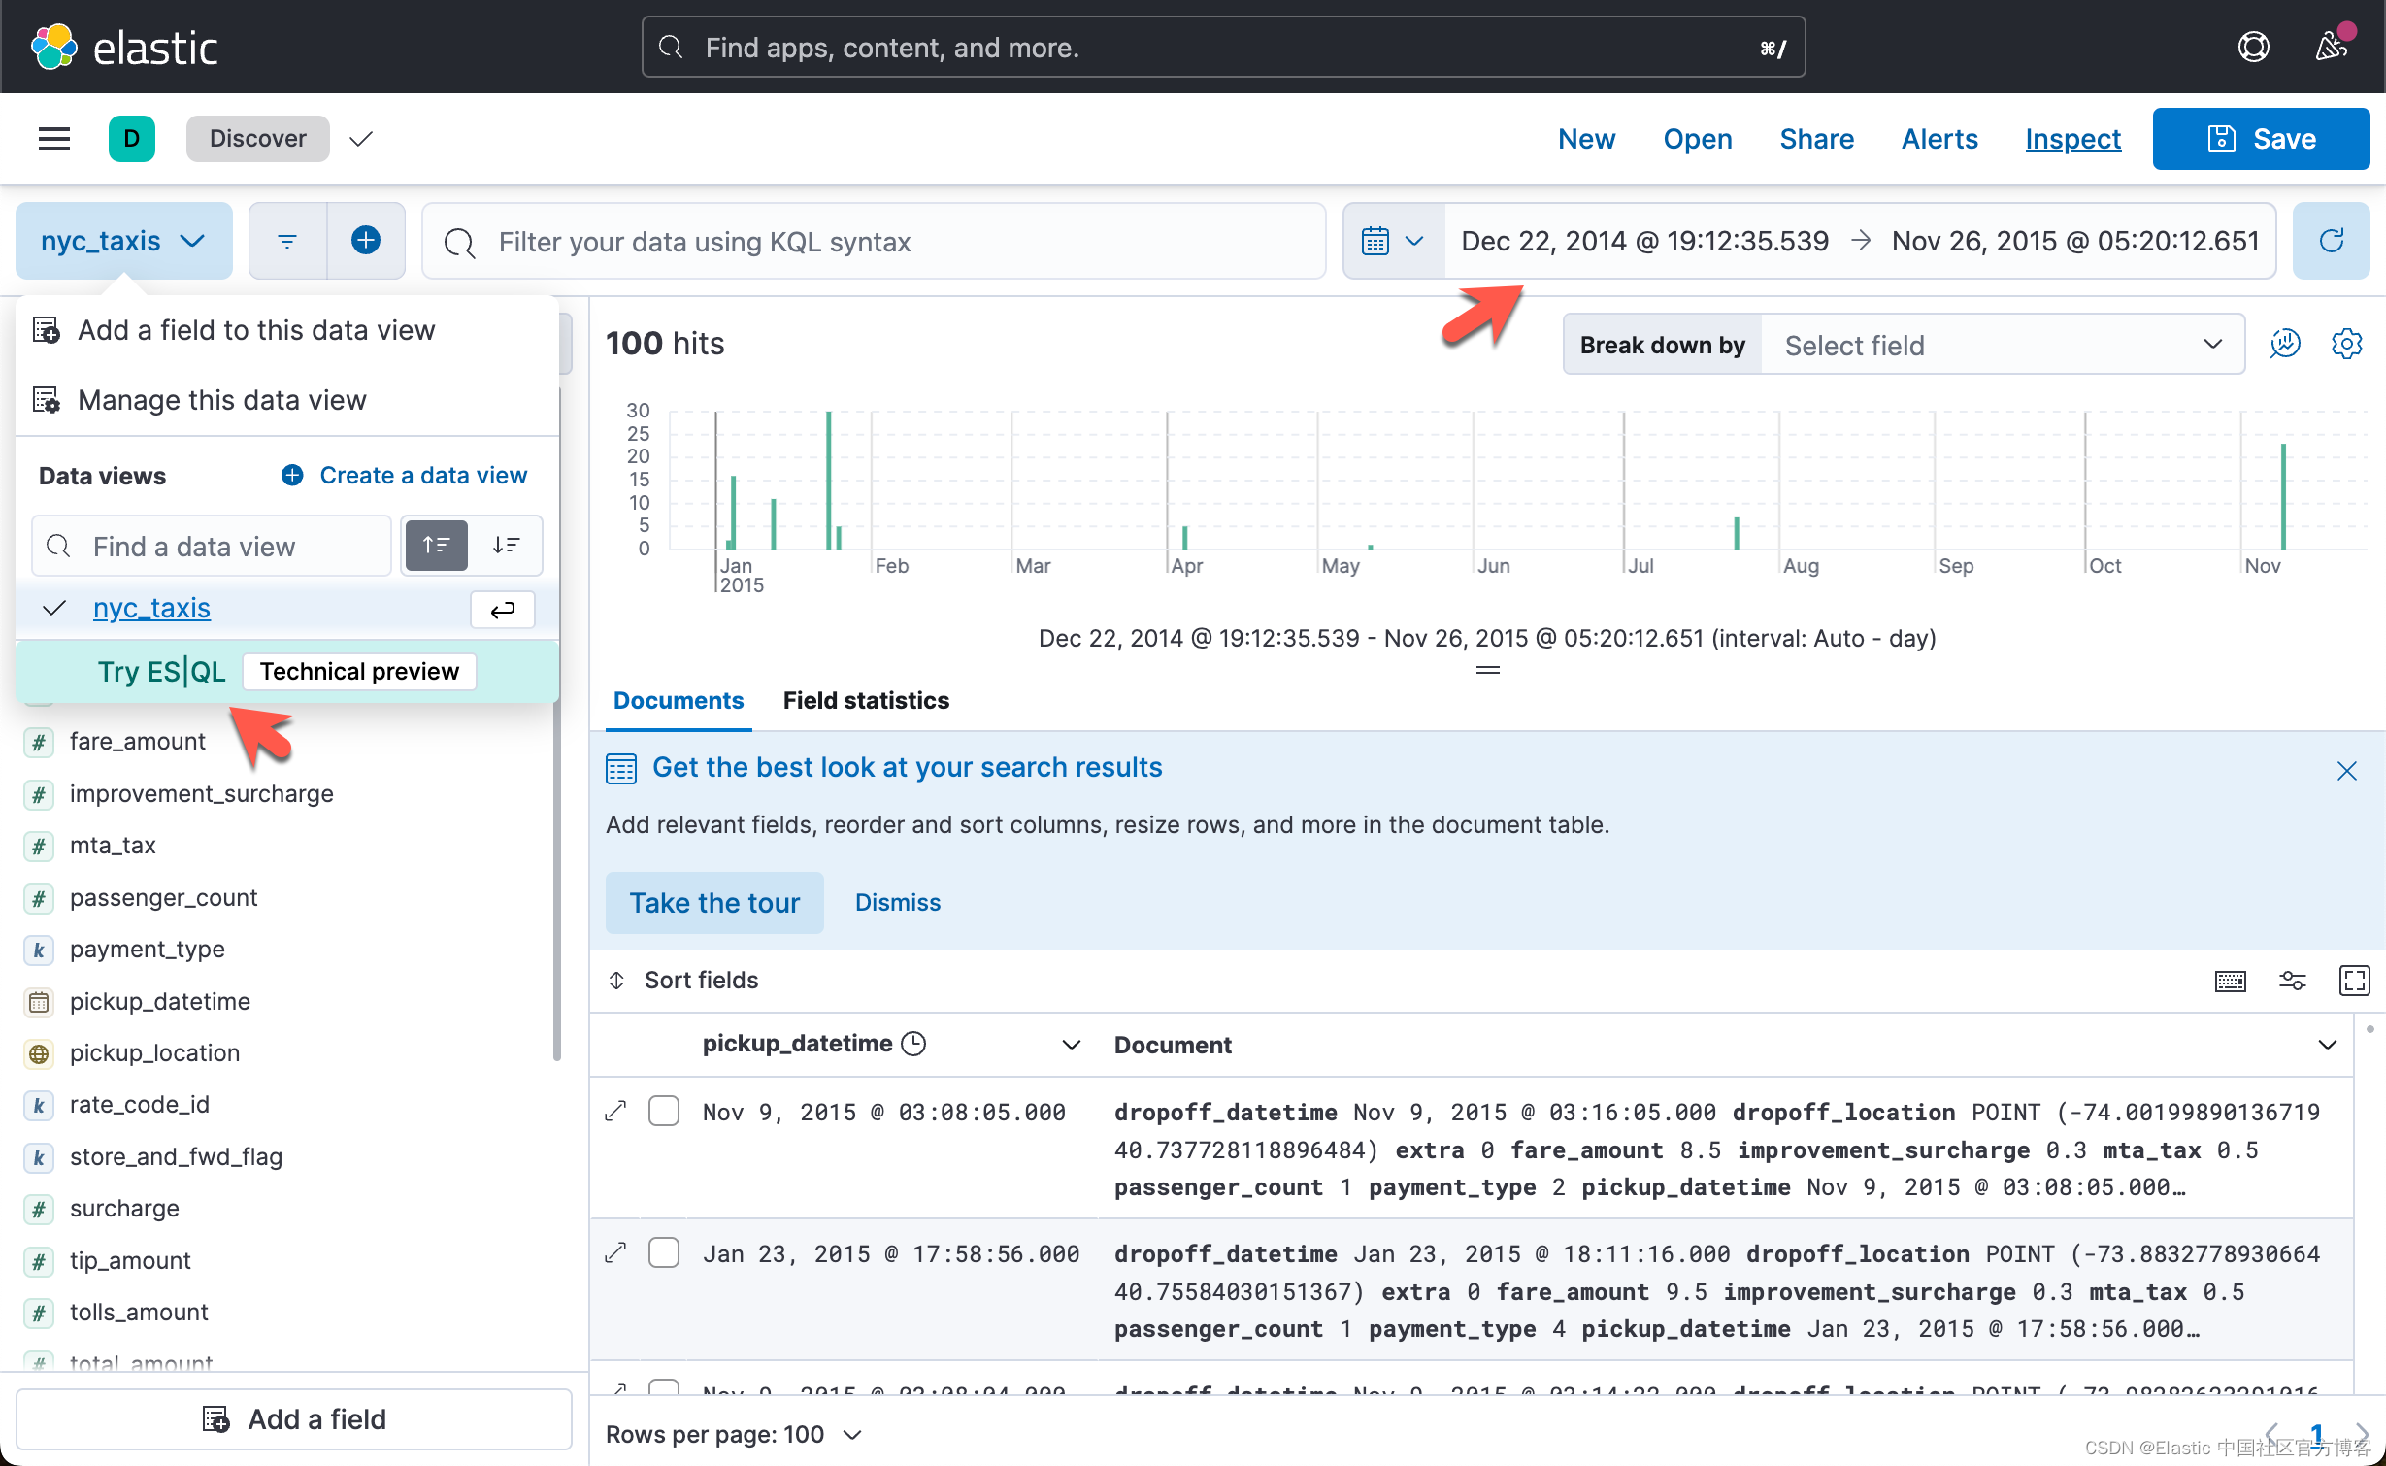Click the Take the tour button
2386x1466 pixels.
pos(713,902)
